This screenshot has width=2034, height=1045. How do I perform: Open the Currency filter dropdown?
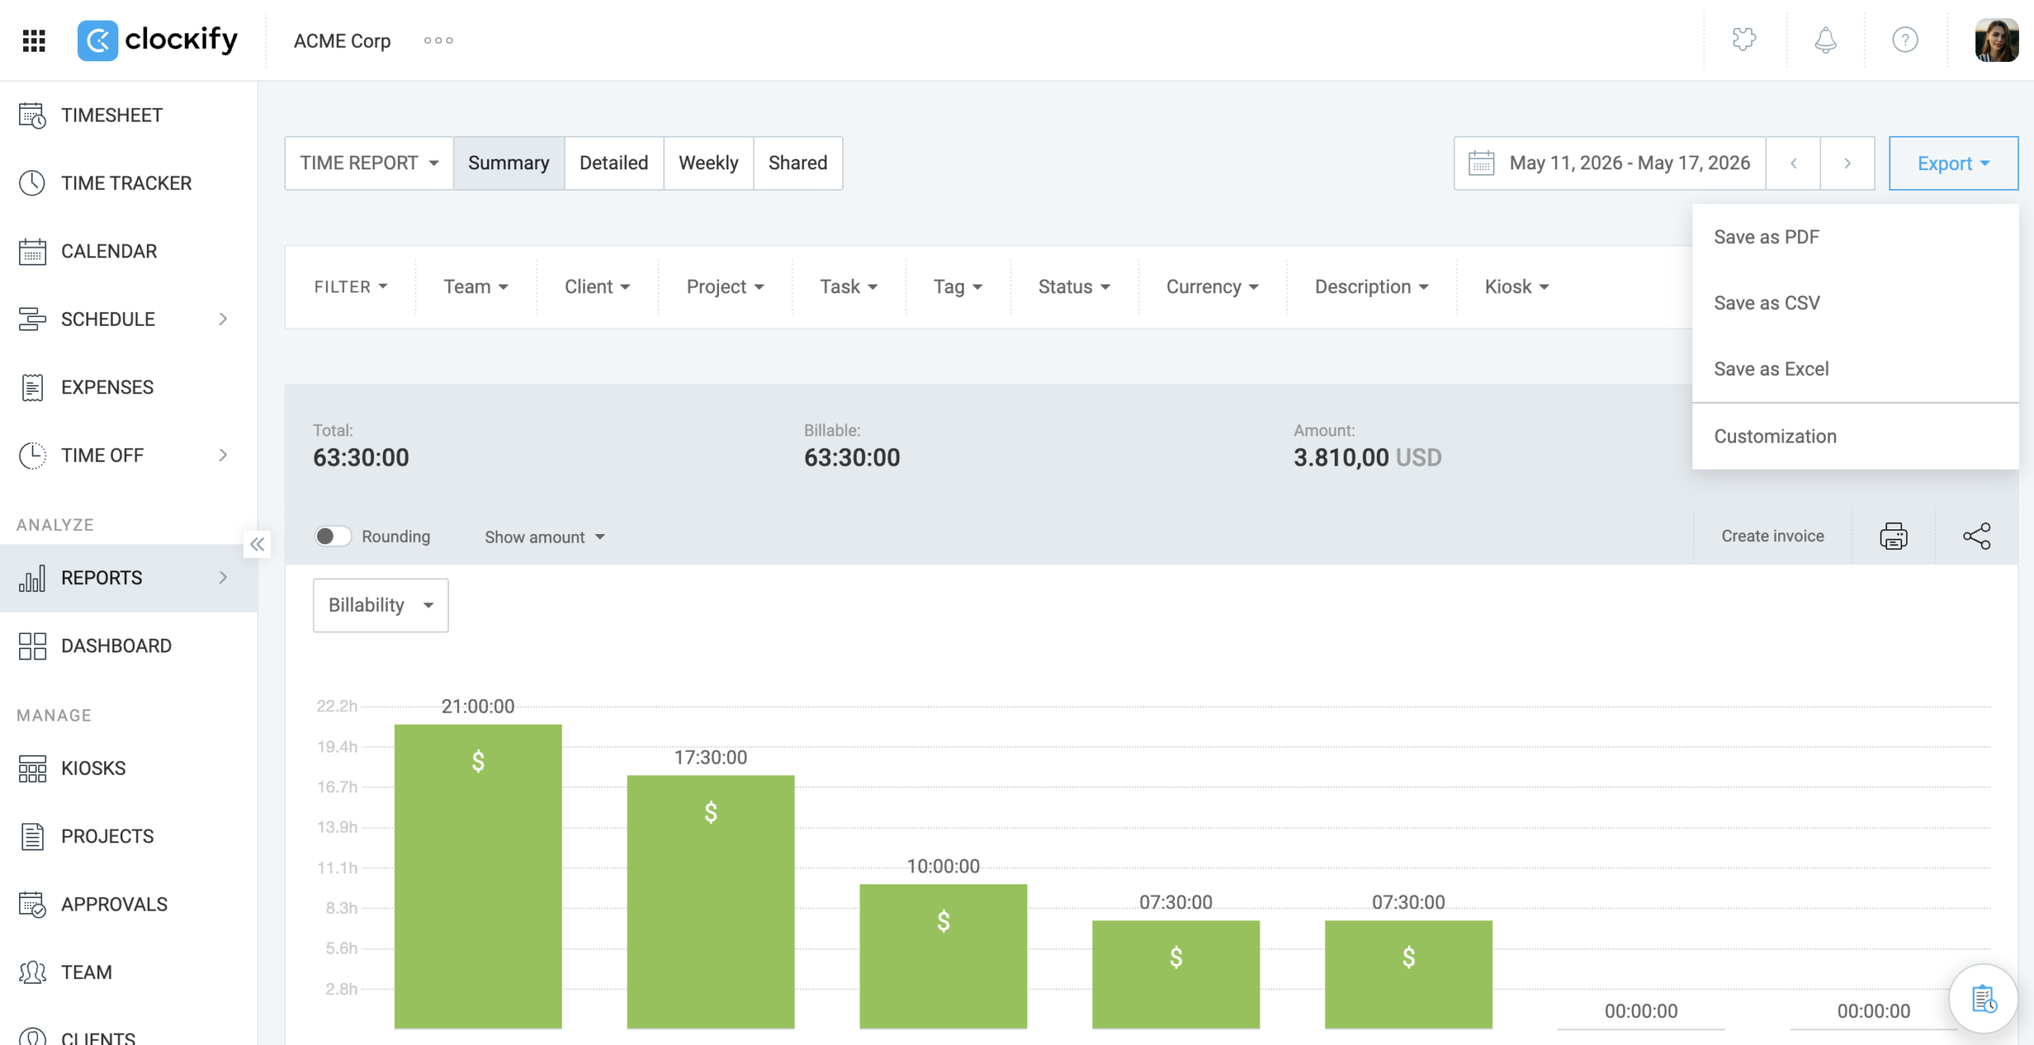(x=1212, y=287)
